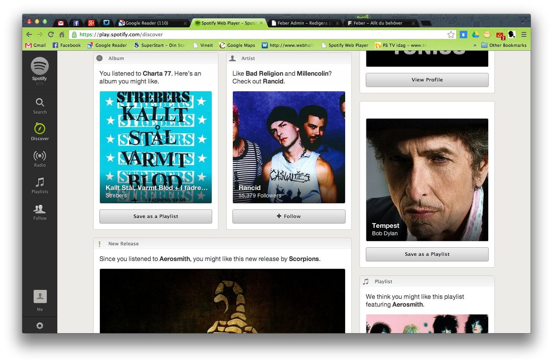The image size is (553, 364).
Task: Click the browser forward arrow
Action: 40,35
